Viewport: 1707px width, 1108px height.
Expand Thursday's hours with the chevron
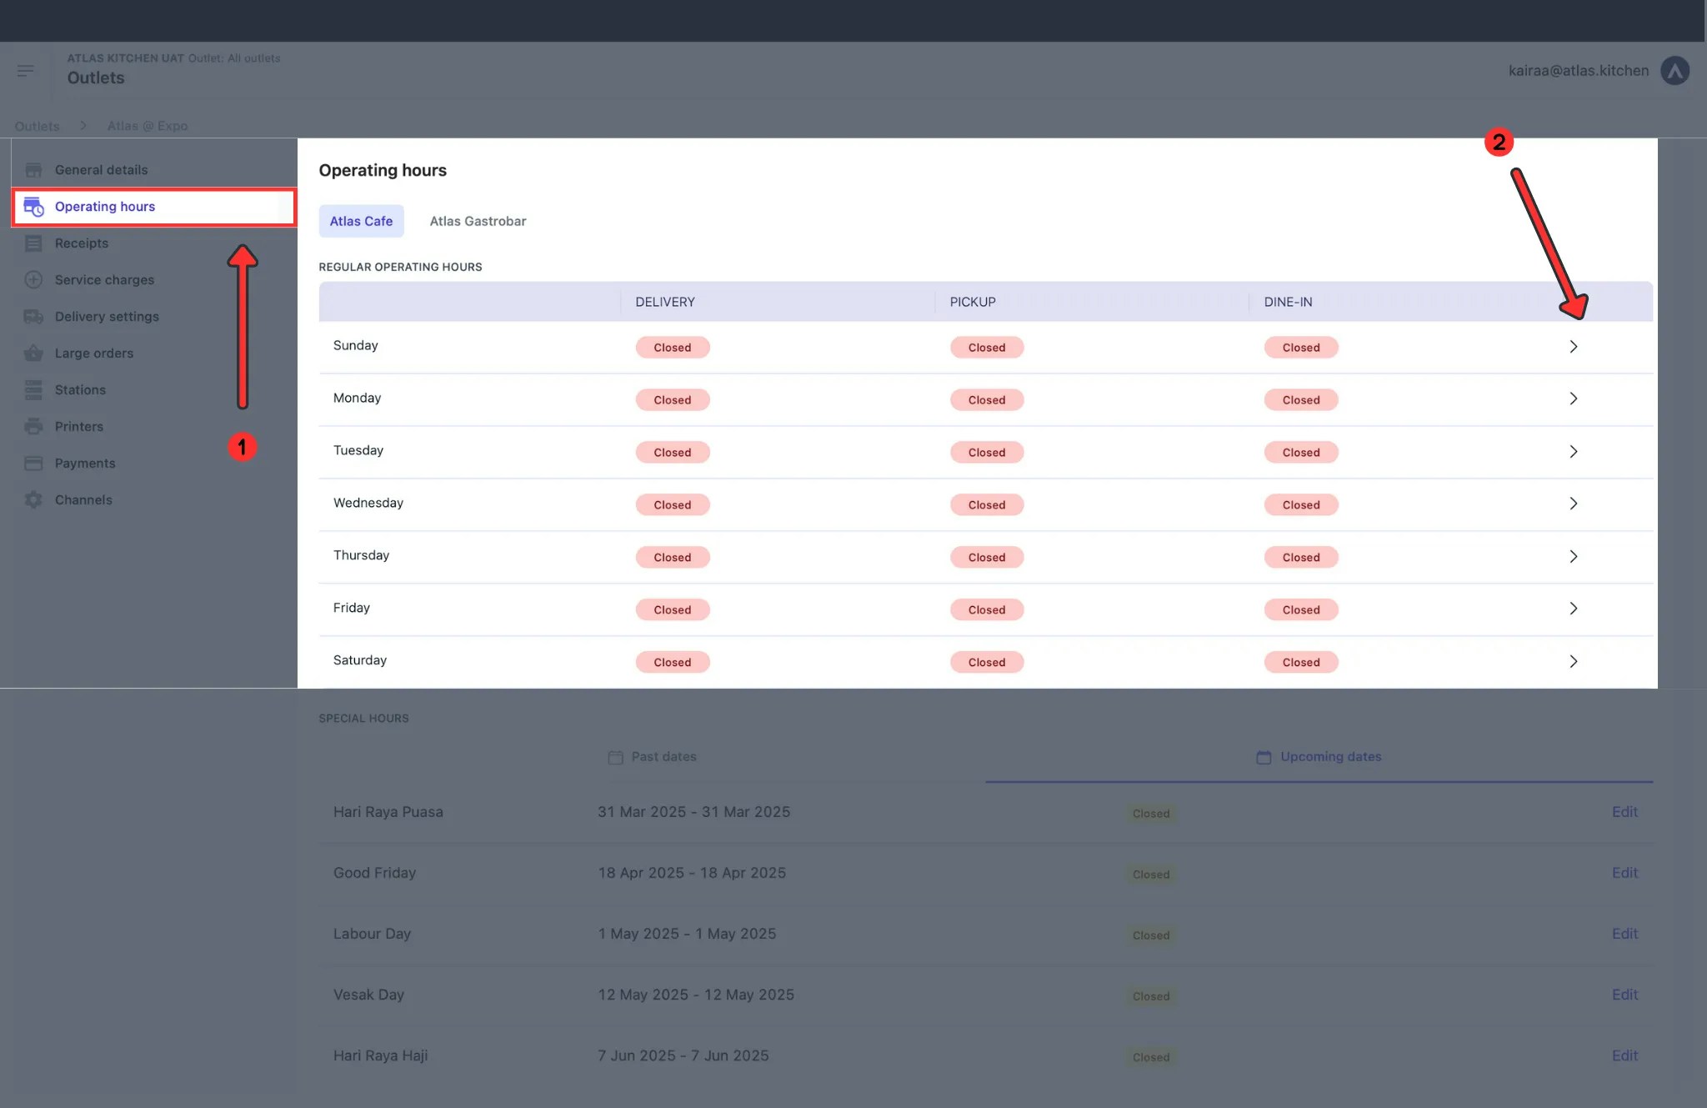[x=1574, y=556]
